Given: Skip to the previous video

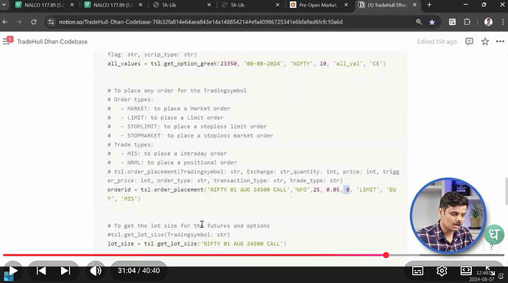Looking at the screenshot, I should click(41, 271).
